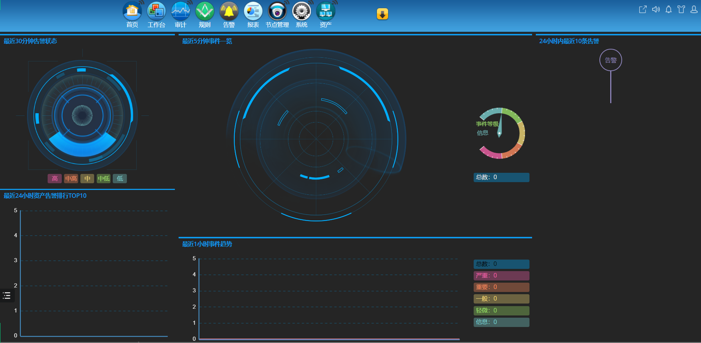701x343 pixels.
Task: Toggle the 一般: 0 legend
Action: tap(502, 299)
